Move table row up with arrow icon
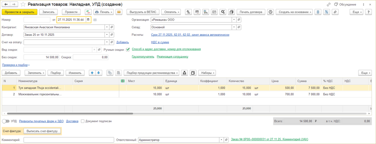 click(x=92, y=73)
